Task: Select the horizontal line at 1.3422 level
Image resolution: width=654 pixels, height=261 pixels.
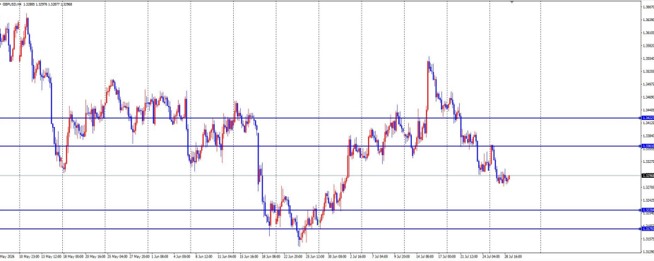Action: point(320,118)
